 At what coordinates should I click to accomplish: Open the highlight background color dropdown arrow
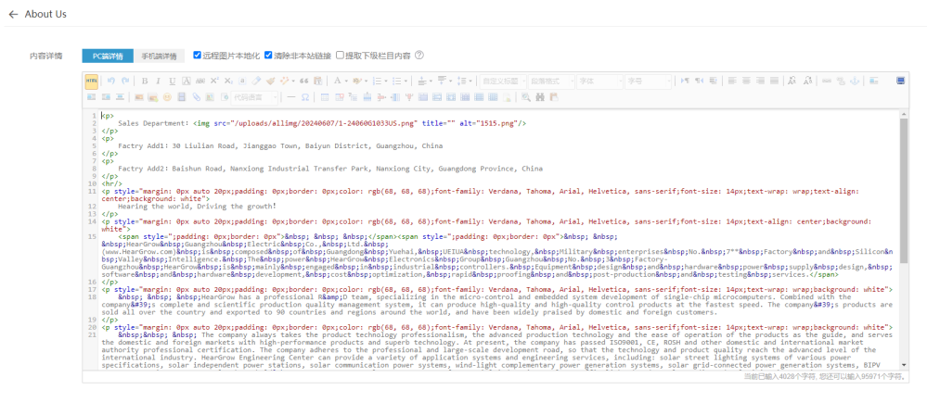point(366,81)
